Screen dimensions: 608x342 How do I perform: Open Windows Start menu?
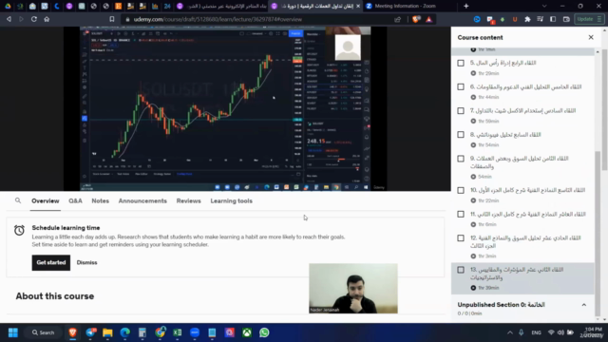tap(13, 332)
